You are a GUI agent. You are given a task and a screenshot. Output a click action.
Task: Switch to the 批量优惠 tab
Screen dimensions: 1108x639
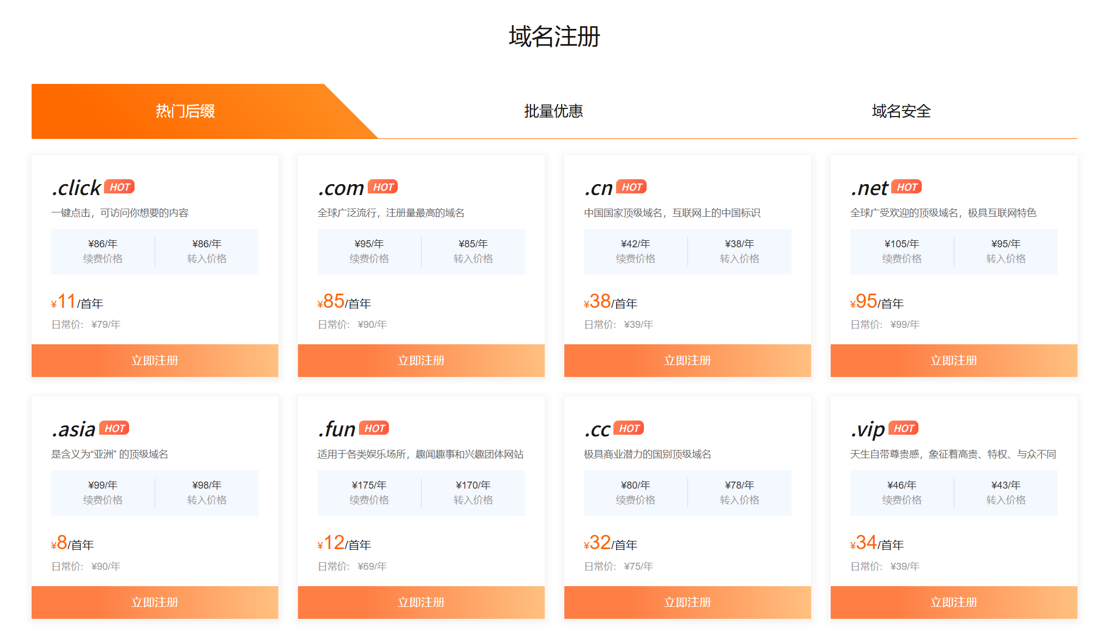coord(553,111)
